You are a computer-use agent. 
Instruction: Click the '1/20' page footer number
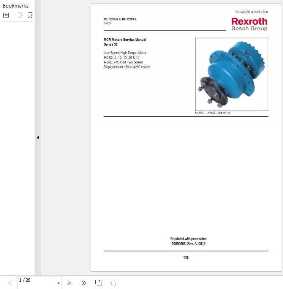[x=186, y=257]
